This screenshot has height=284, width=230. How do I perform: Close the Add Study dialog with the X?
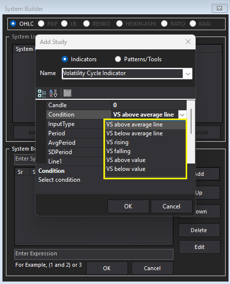coord(188,41)
